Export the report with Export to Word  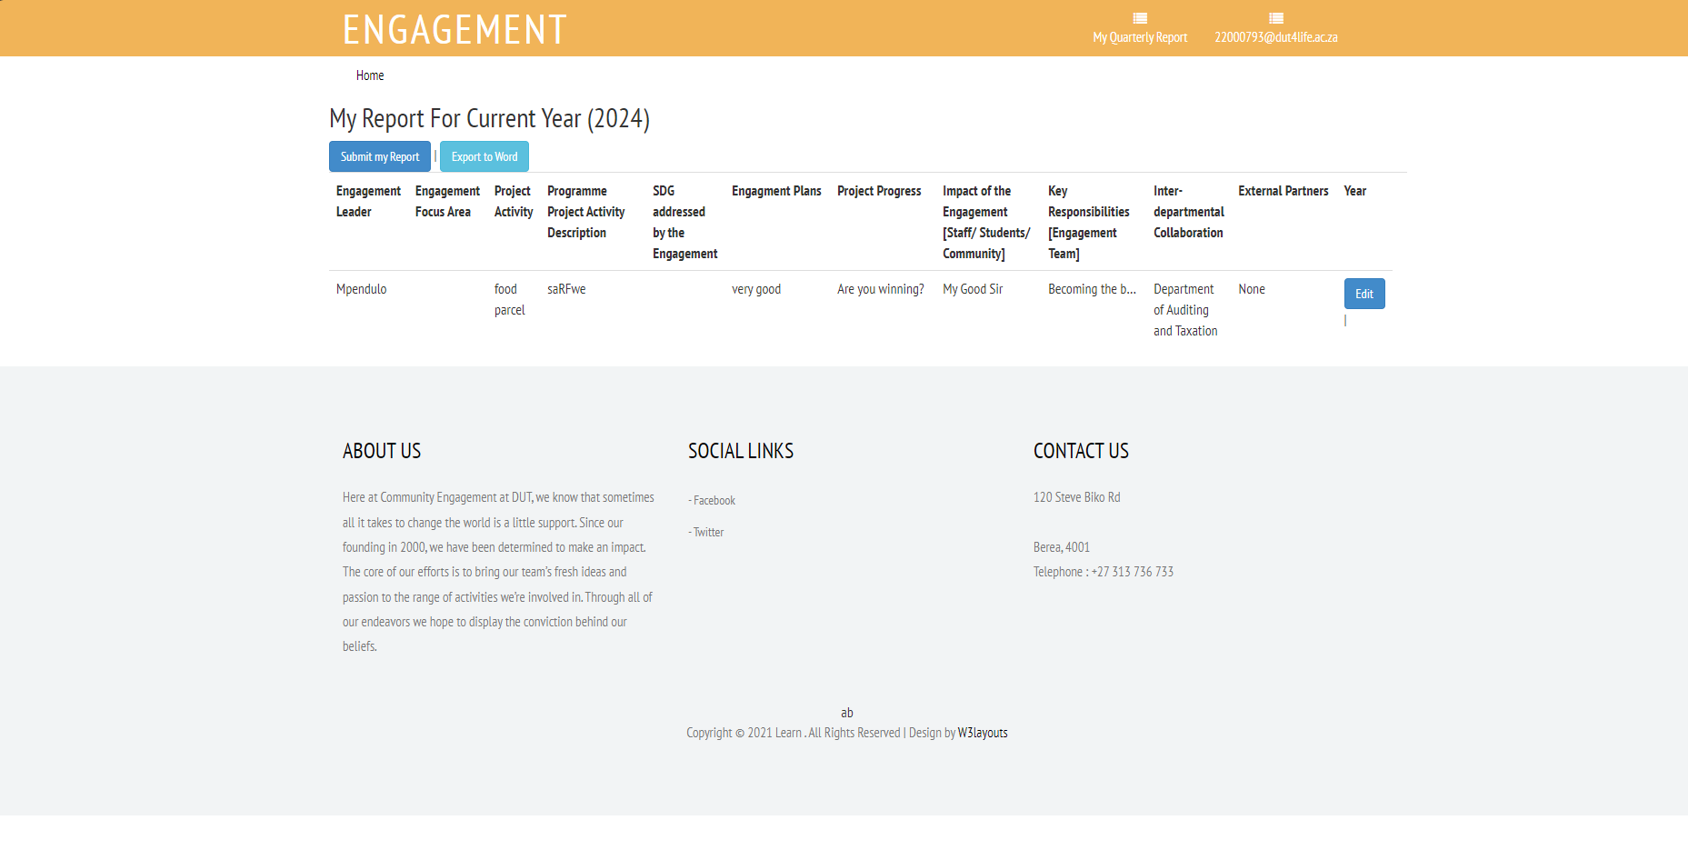point(484,156)
